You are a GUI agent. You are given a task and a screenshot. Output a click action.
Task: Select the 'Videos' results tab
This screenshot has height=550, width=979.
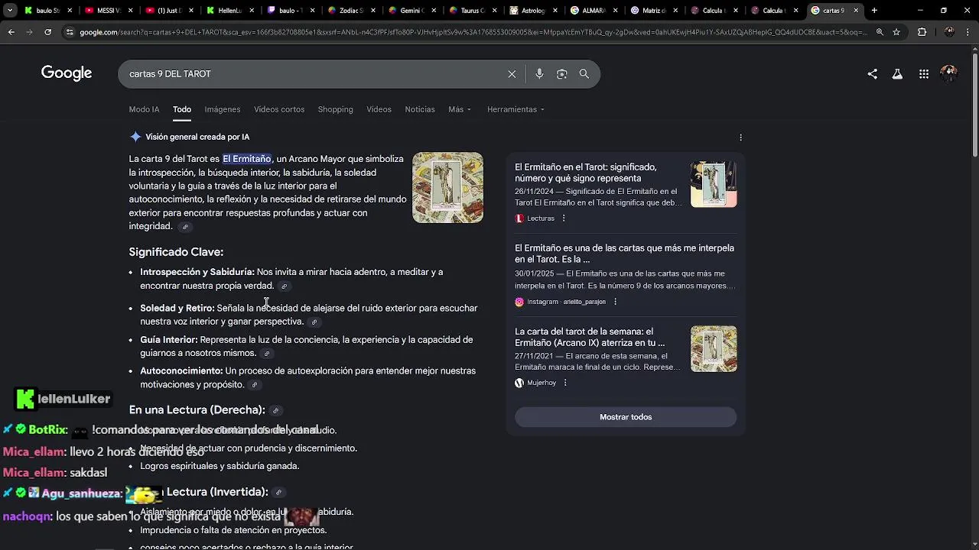(x=379, y=109)
